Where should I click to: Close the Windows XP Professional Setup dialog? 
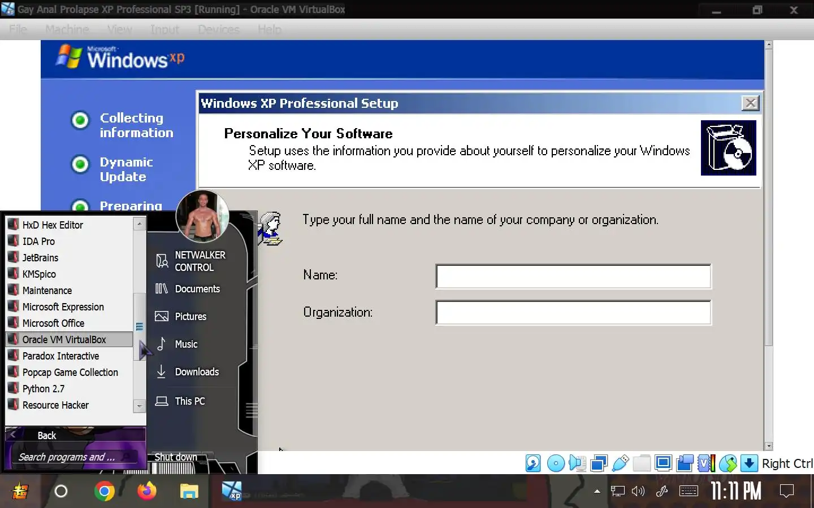(x=750, y=103)
